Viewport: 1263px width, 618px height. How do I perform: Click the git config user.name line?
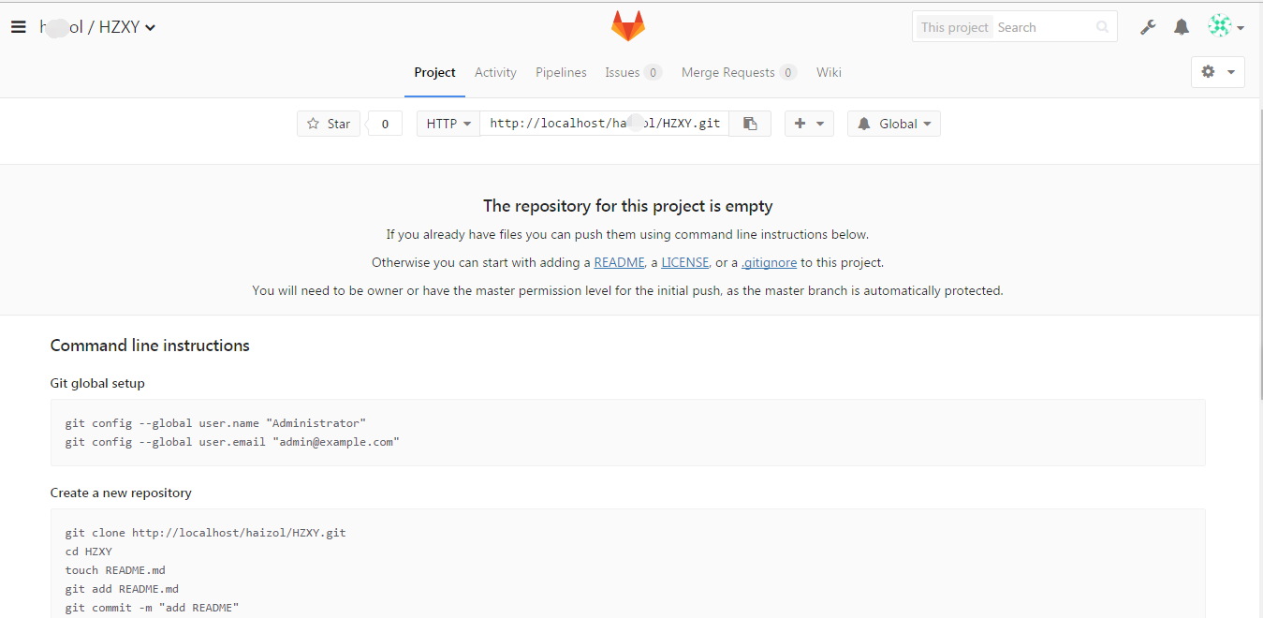point(215,423)
